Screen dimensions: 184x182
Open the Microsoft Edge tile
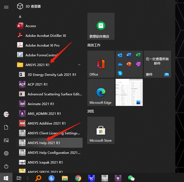click(x=101, y=92)
